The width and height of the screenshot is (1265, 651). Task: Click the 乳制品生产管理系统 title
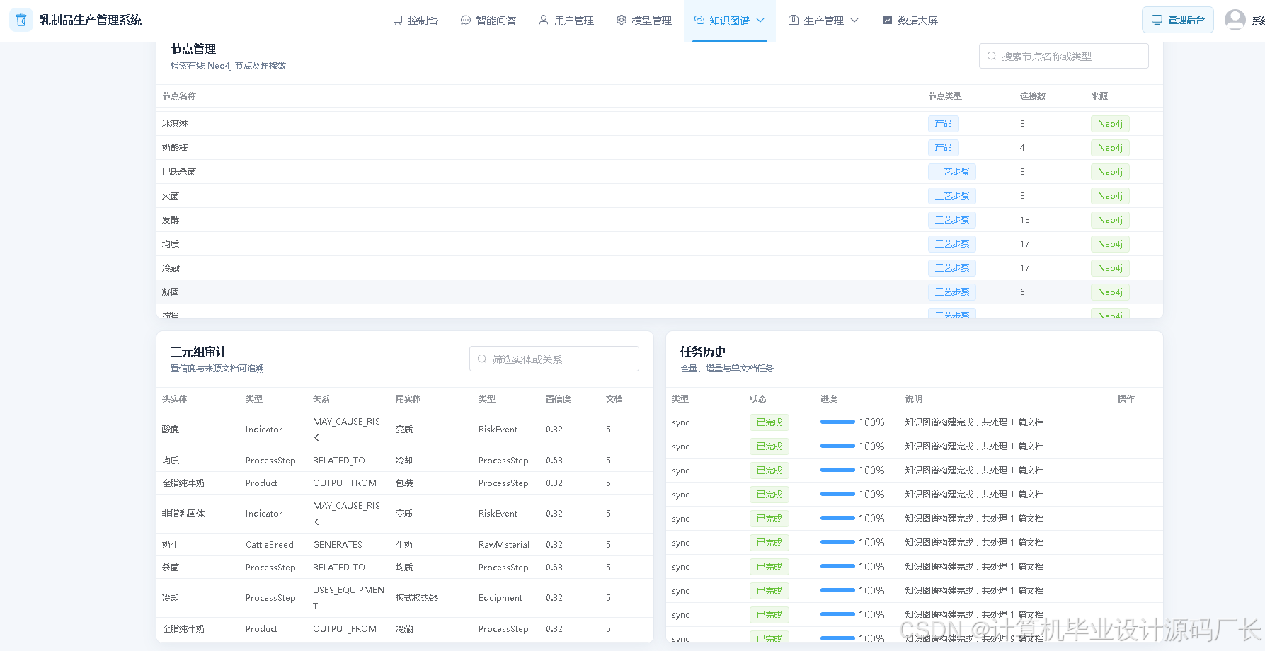coord(91,20)
